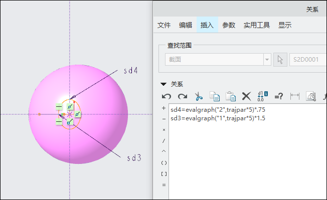Collapse the 关系 section triangle
327x200 pixels.
pos(163,84)
